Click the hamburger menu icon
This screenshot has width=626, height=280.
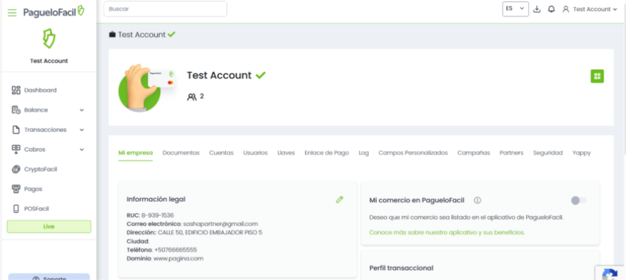click(12, 13)
